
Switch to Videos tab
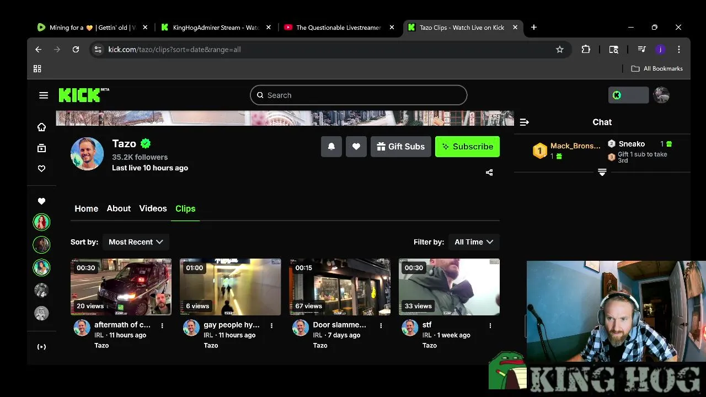point(153,208)
